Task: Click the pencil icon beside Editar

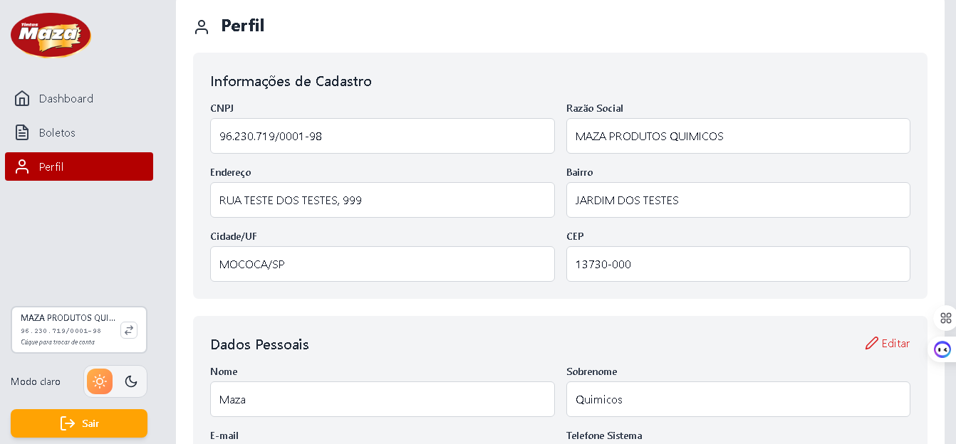Action: click(x=871, y=344)
